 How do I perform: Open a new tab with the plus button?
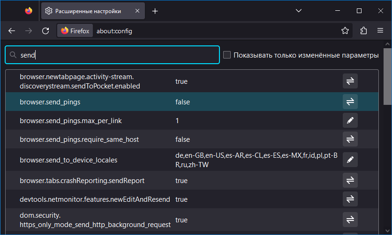pos(155,11)
